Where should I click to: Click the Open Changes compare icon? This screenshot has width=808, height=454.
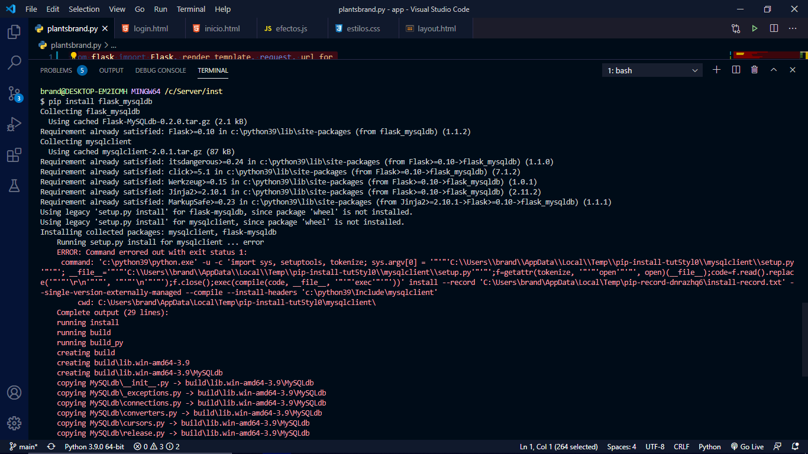(x=736, y=28)
